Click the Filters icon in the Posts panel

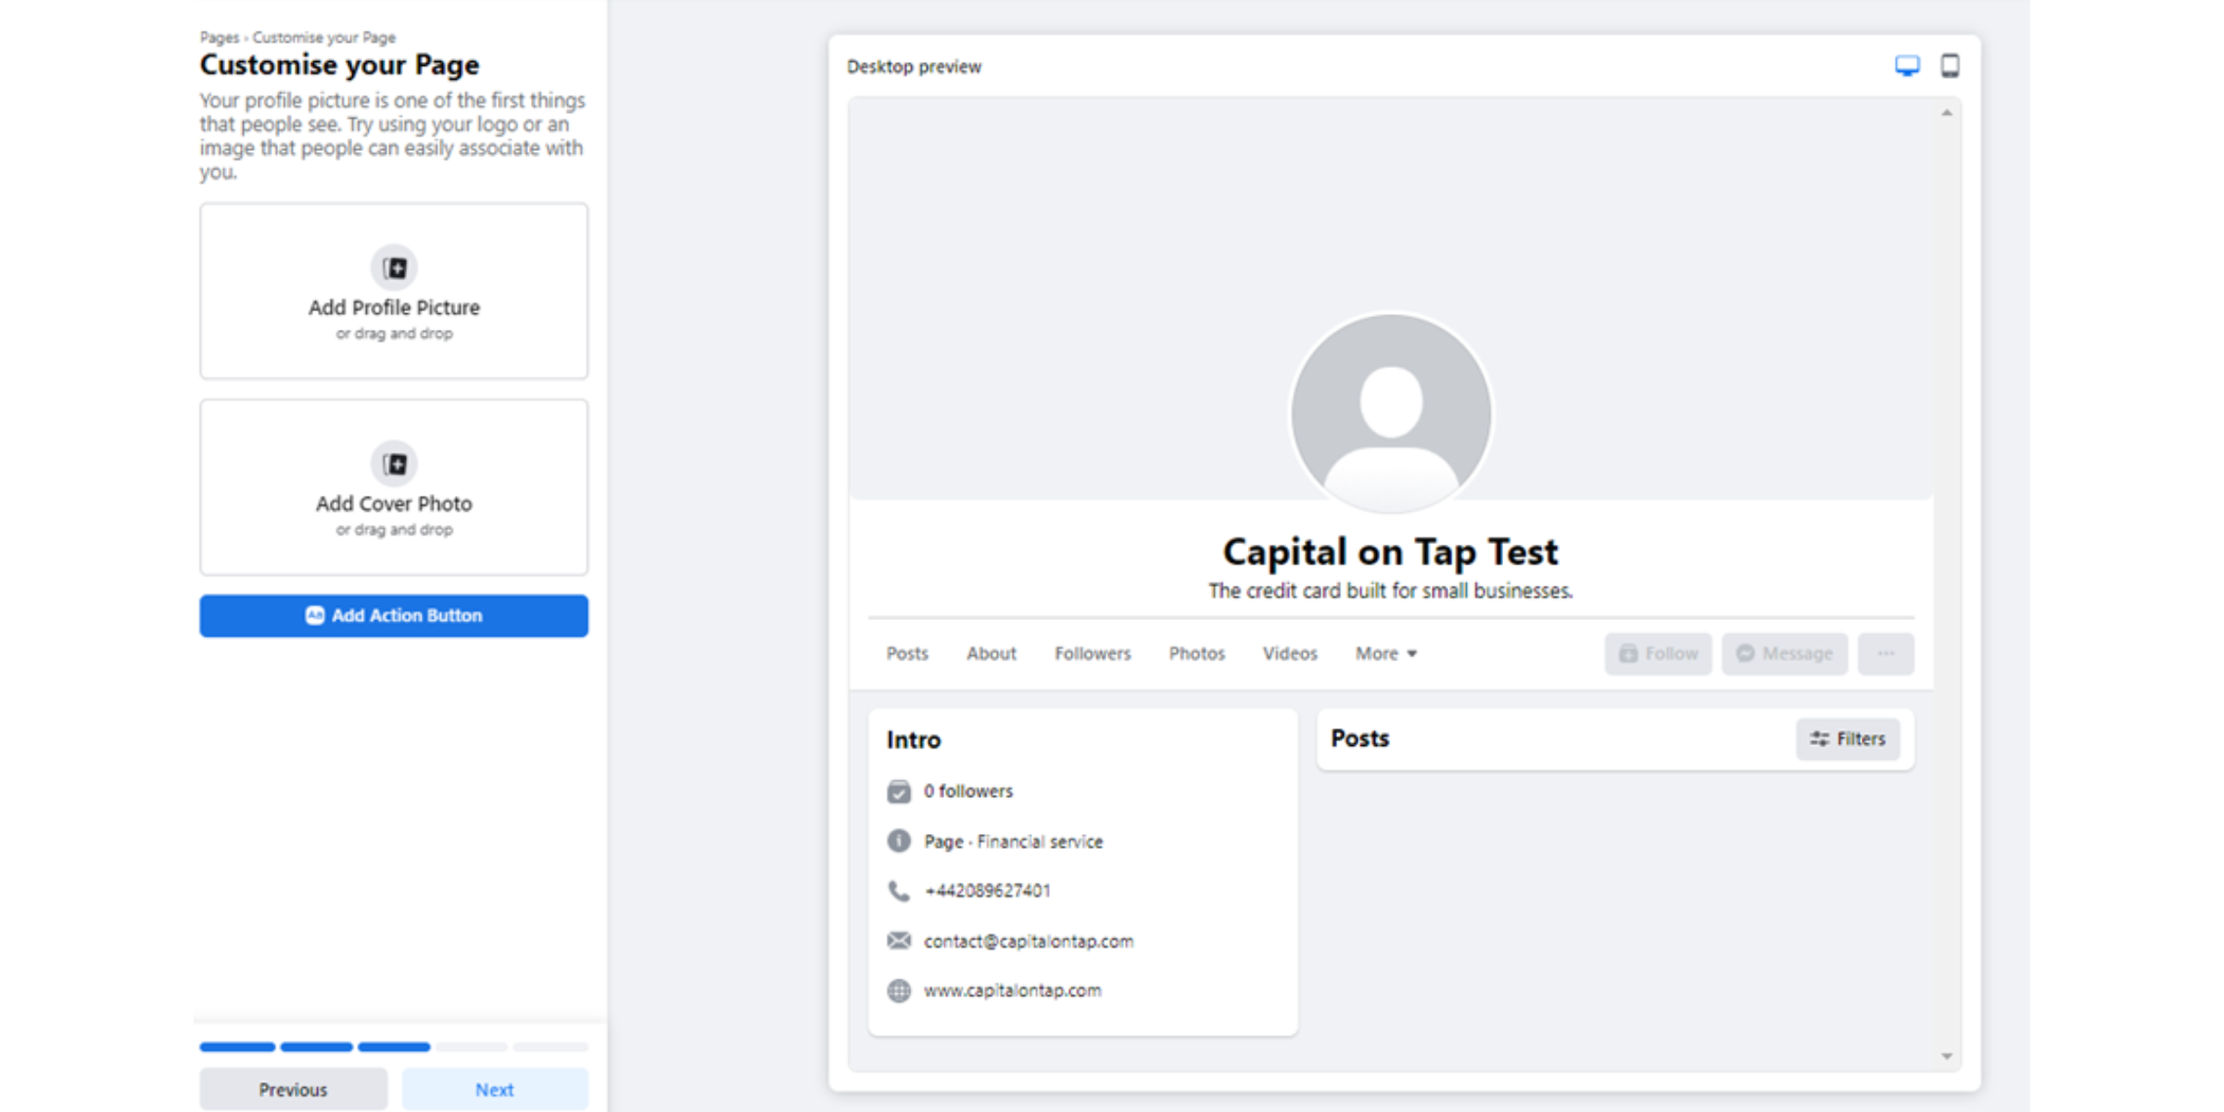[x=1817, y=739]
